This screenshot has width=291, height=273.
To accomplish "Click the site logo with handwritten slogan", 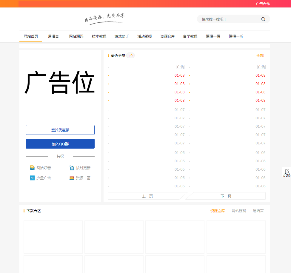I will click(104, 19).
